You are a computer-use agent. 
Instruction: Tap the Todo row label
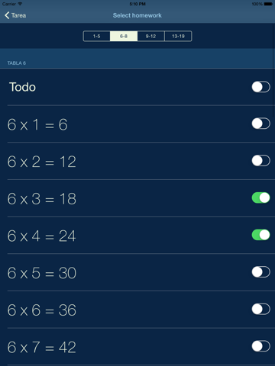click(x=22, y=87)
